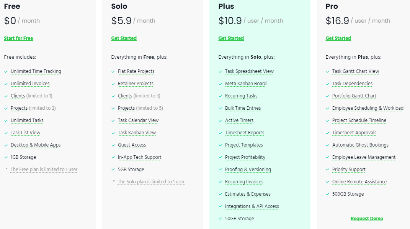Open the Employee Scheduling & Workload link
The height and width of the screenshot is (229, 410).
pos(368,108)
